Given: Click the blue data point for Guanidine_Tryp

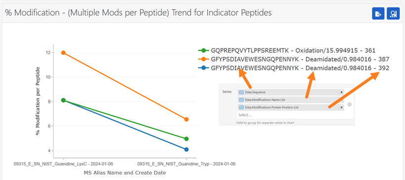Looking at the screenshot, I should tap(186, 149).
